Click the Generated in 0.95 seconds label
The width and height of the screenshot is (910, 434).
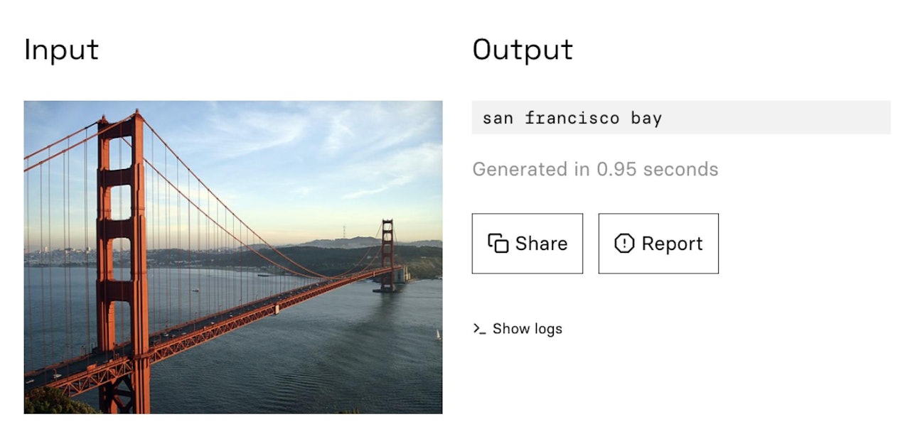click(x=595, y=169)
